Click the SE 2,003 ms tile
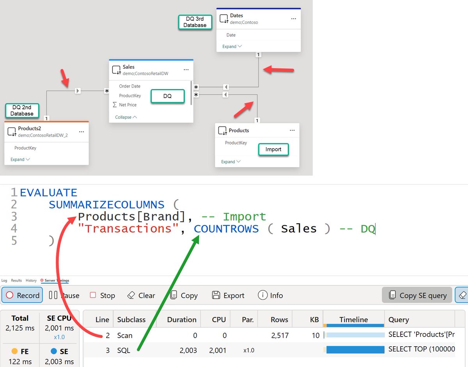468x367 pixels. pos(59,355)
